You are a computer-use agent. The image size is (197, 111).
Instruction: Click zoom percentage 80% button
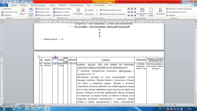point(175,105)
